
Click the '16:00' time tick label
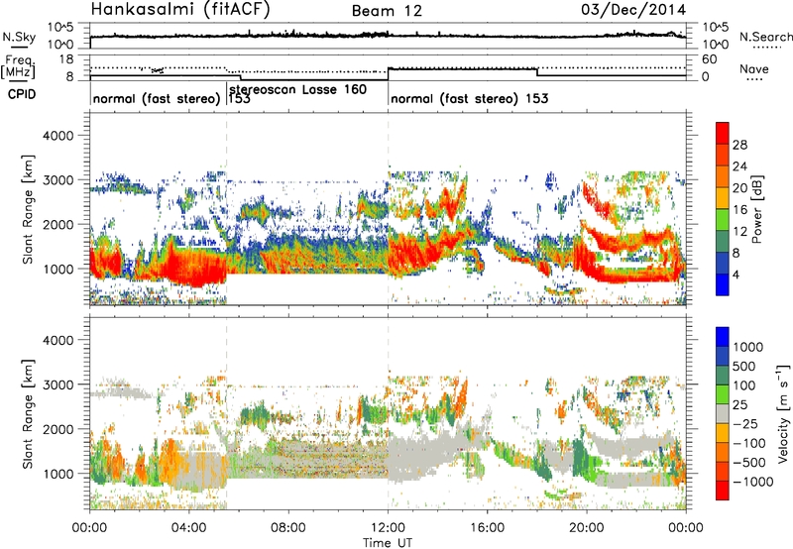pyautogui.click(x=488, y=528)
